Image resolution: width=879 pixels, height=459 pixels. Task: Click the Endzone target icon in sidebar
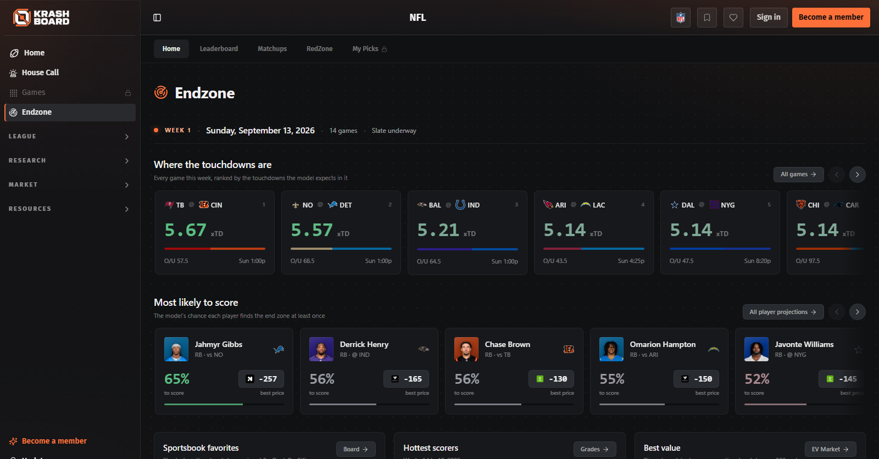(x=13, y=112)
